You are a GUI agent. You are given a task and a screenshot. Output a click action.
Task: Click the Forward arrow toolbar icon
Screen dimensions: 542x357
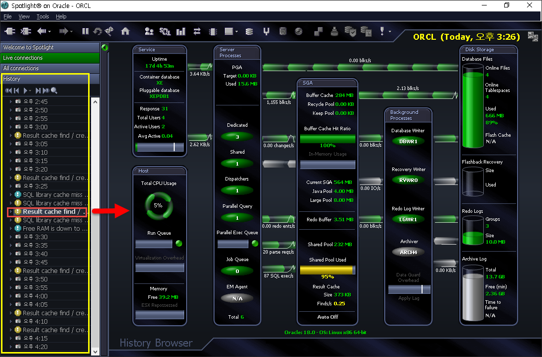pyautogui.click(x=63, y=31)
